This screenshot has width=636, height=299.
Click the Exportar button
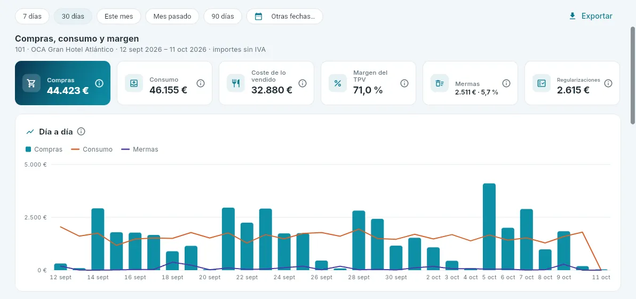tap(591, 16)
